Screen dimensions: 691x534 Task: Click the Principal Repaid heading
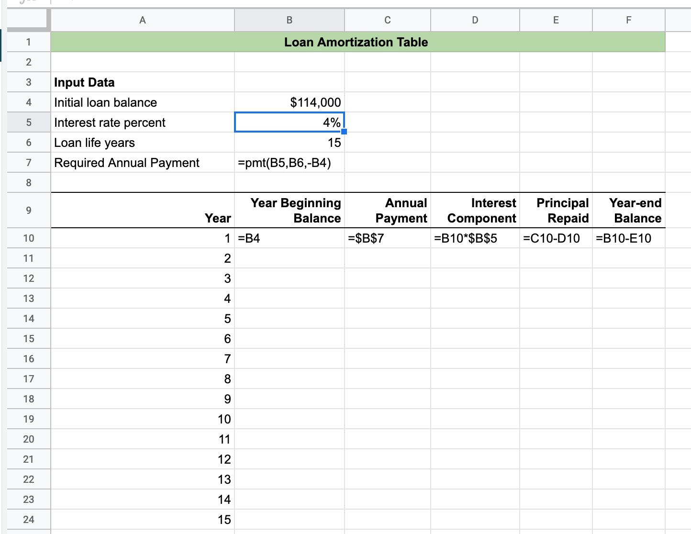(556, 211)
